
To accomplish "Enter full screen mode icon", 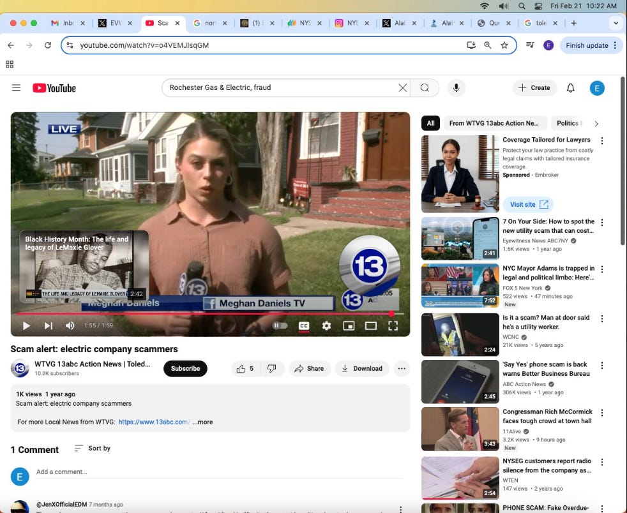I will point(393,326).
